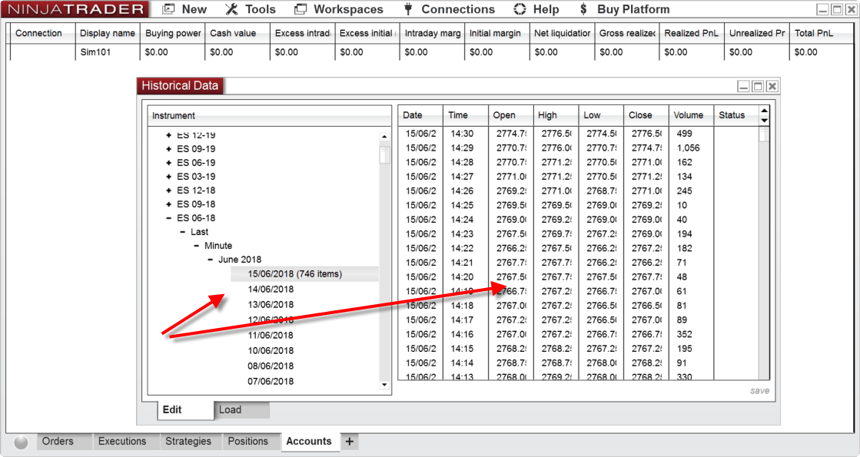Click the Instrument column header

click(269, 116)
